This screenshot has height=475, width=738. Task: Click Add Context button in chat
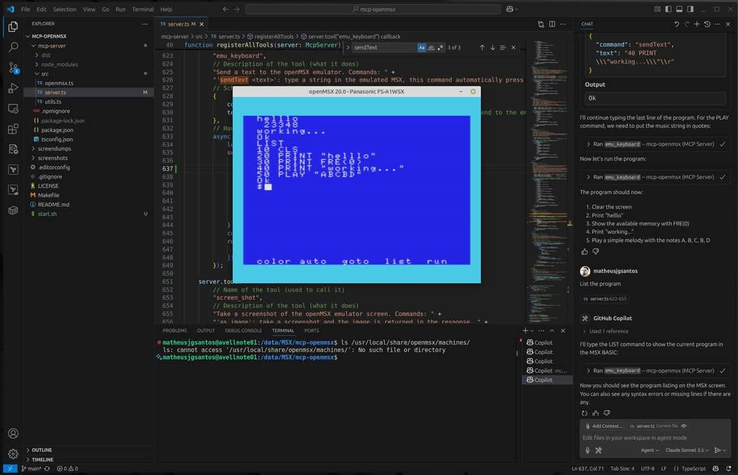tap(603, 426)
